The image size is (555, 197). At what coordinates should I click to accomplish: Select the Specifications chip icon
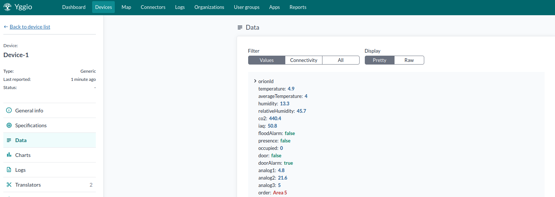click(9, 125)
